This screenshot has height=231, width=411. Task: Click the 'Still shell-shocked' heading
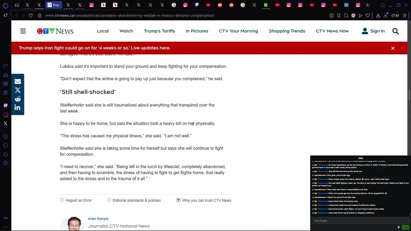click(88, 92)
